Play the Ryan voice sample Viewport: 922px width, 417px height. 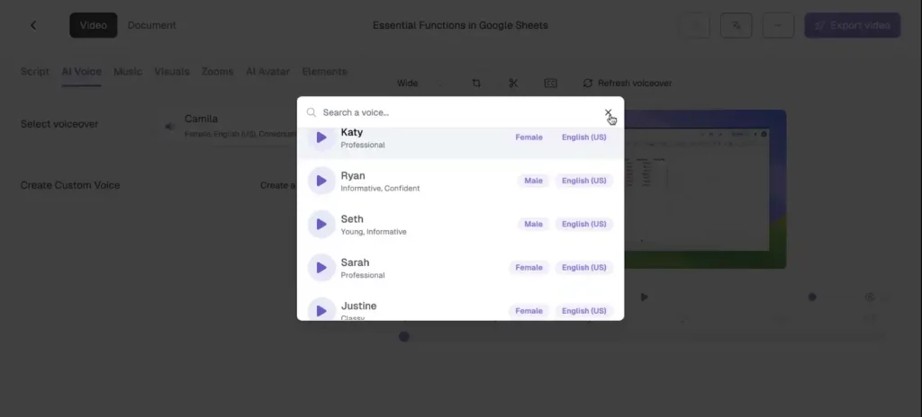pos(321,181)
